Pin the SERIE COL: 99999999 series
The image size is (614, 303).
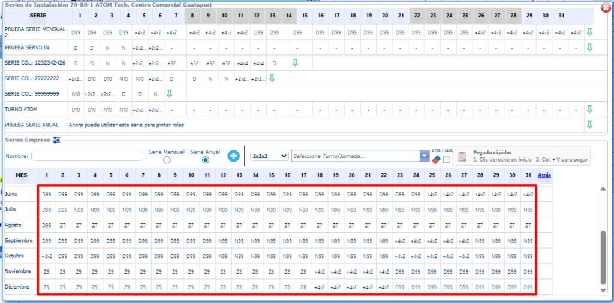point(170,93)
